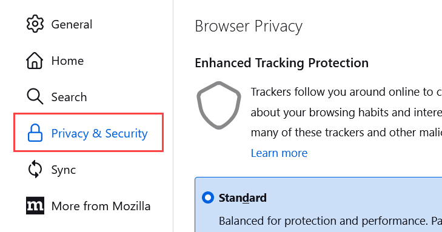Open the General settings category
The image size is (442, 232).
pos(72,24)
